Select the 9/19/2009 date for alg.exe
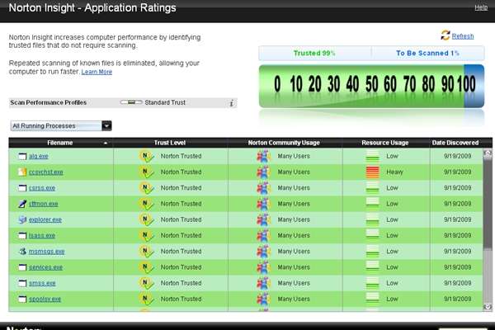Viewport: 495px width, 330px height. tap(457, 156)
